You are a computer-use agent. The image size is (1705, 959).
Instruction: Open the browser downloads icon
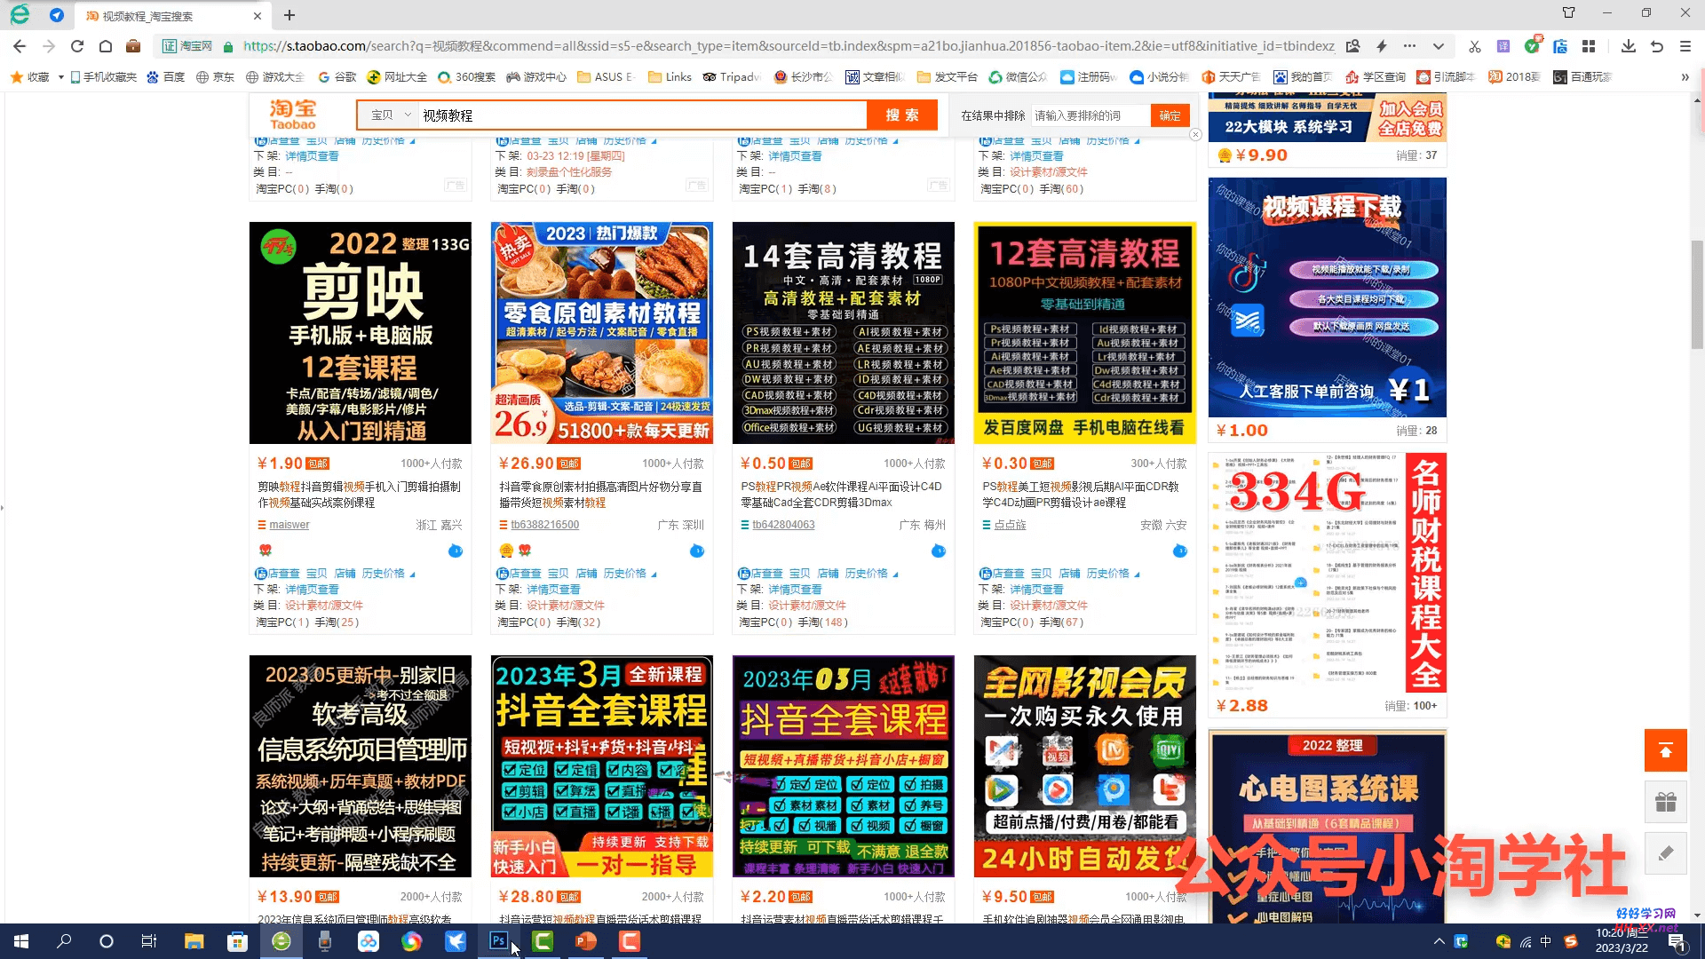[x=1628, y=46]
